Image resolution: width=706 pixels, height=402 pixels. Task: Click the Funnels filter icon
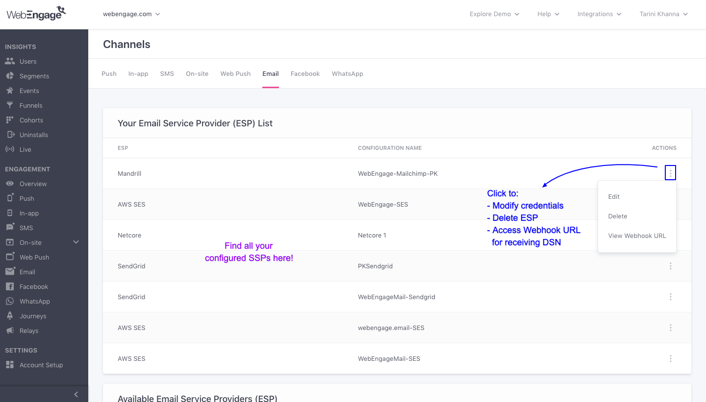pos(10,105)
